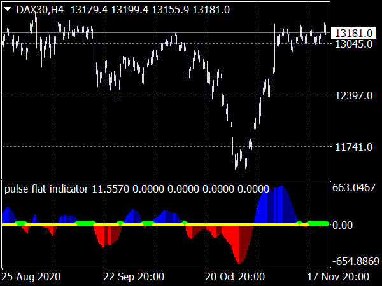
Task: Select the current price tag 13181.0
Action: point(353,33)
